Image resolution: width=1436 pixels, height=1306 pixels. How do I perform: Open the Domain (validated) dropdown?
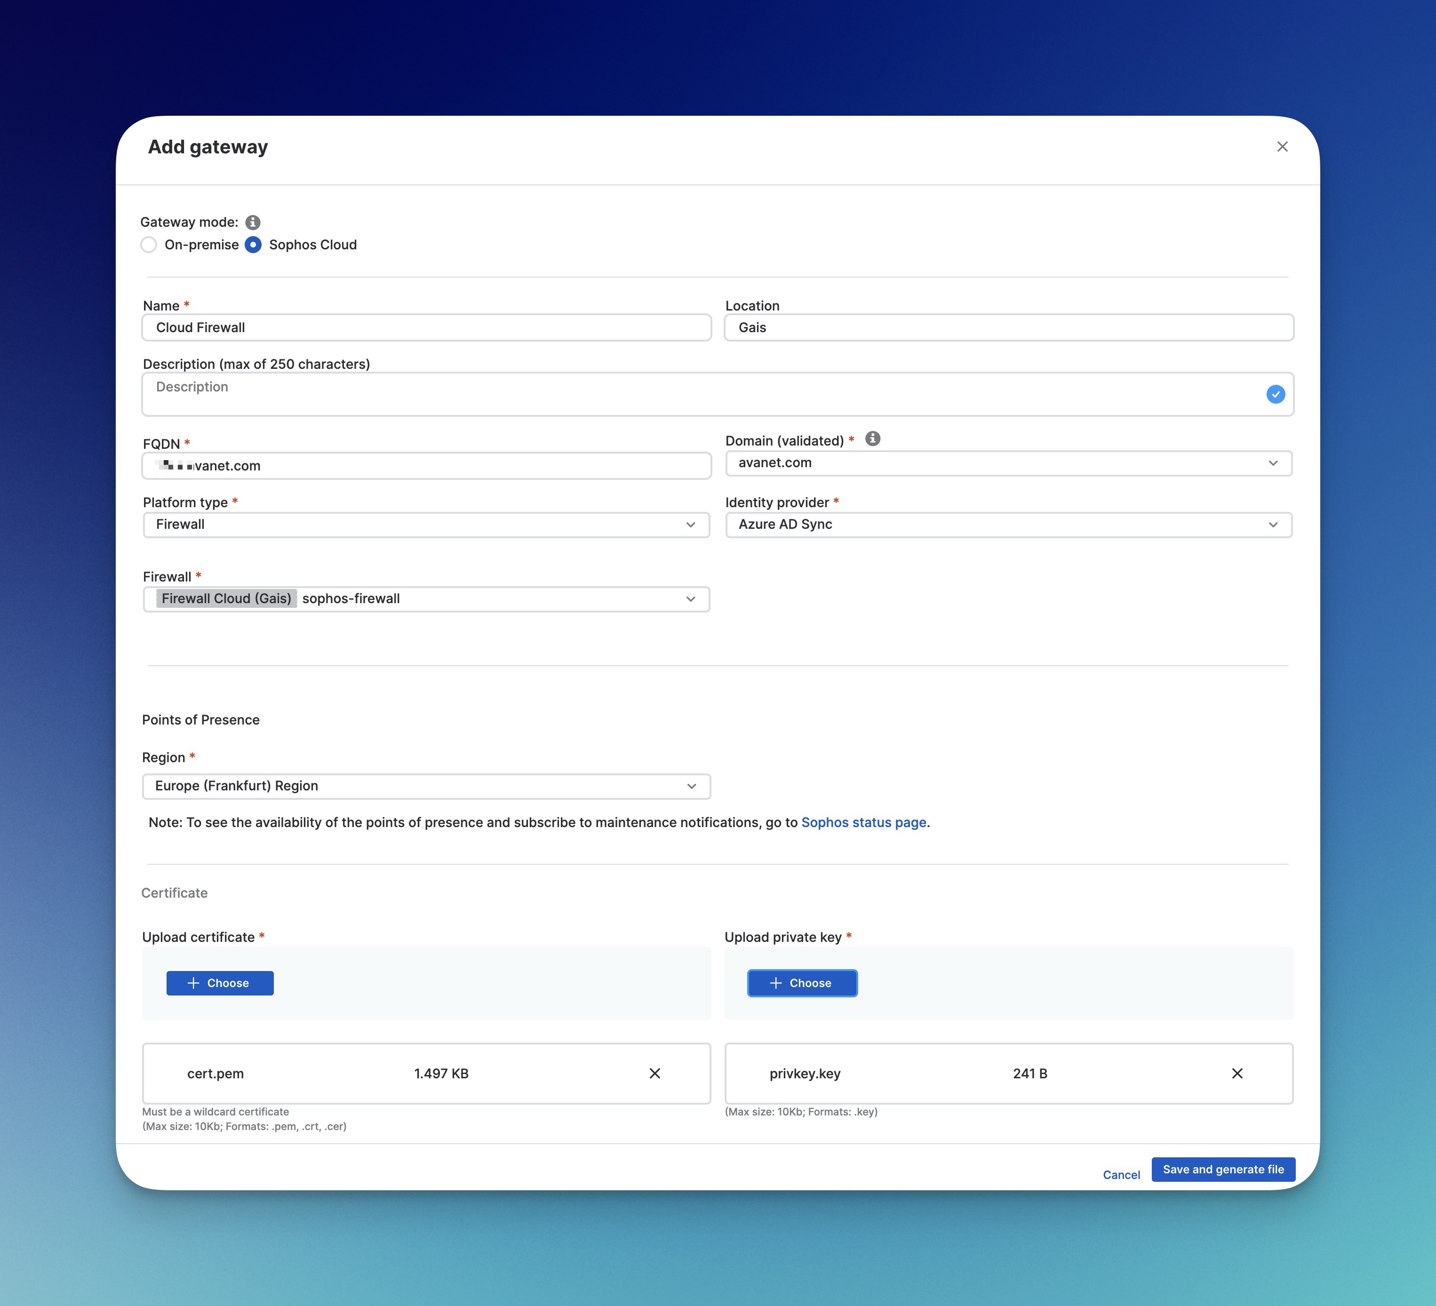click(x=1008, y=463)
